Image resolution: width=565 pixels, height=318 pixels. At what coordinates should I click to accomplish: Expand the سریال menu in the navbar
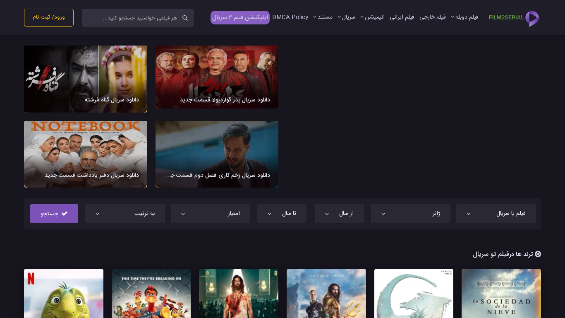(347, 17)
